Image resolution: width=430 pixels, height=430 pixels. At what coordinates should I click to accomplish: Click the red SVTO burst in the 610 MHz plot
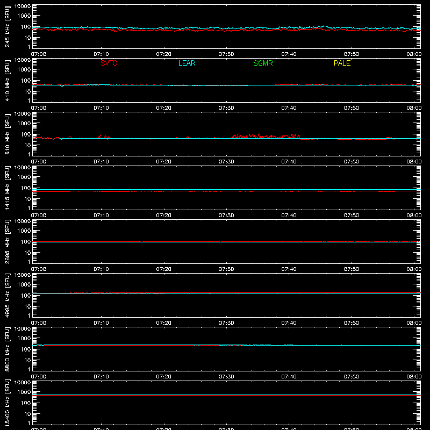click(266, 136)
